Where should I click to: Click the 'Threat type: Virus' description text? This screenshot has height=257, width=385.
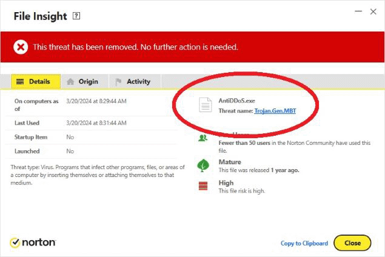(98, 175)
